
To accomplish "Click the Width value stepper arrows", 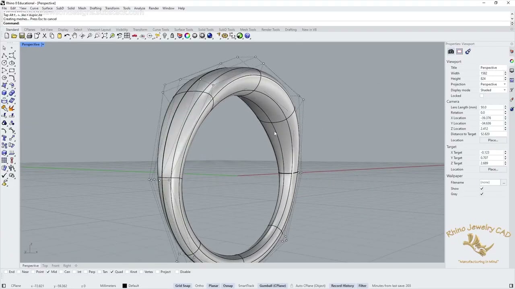I will (505, 73).
